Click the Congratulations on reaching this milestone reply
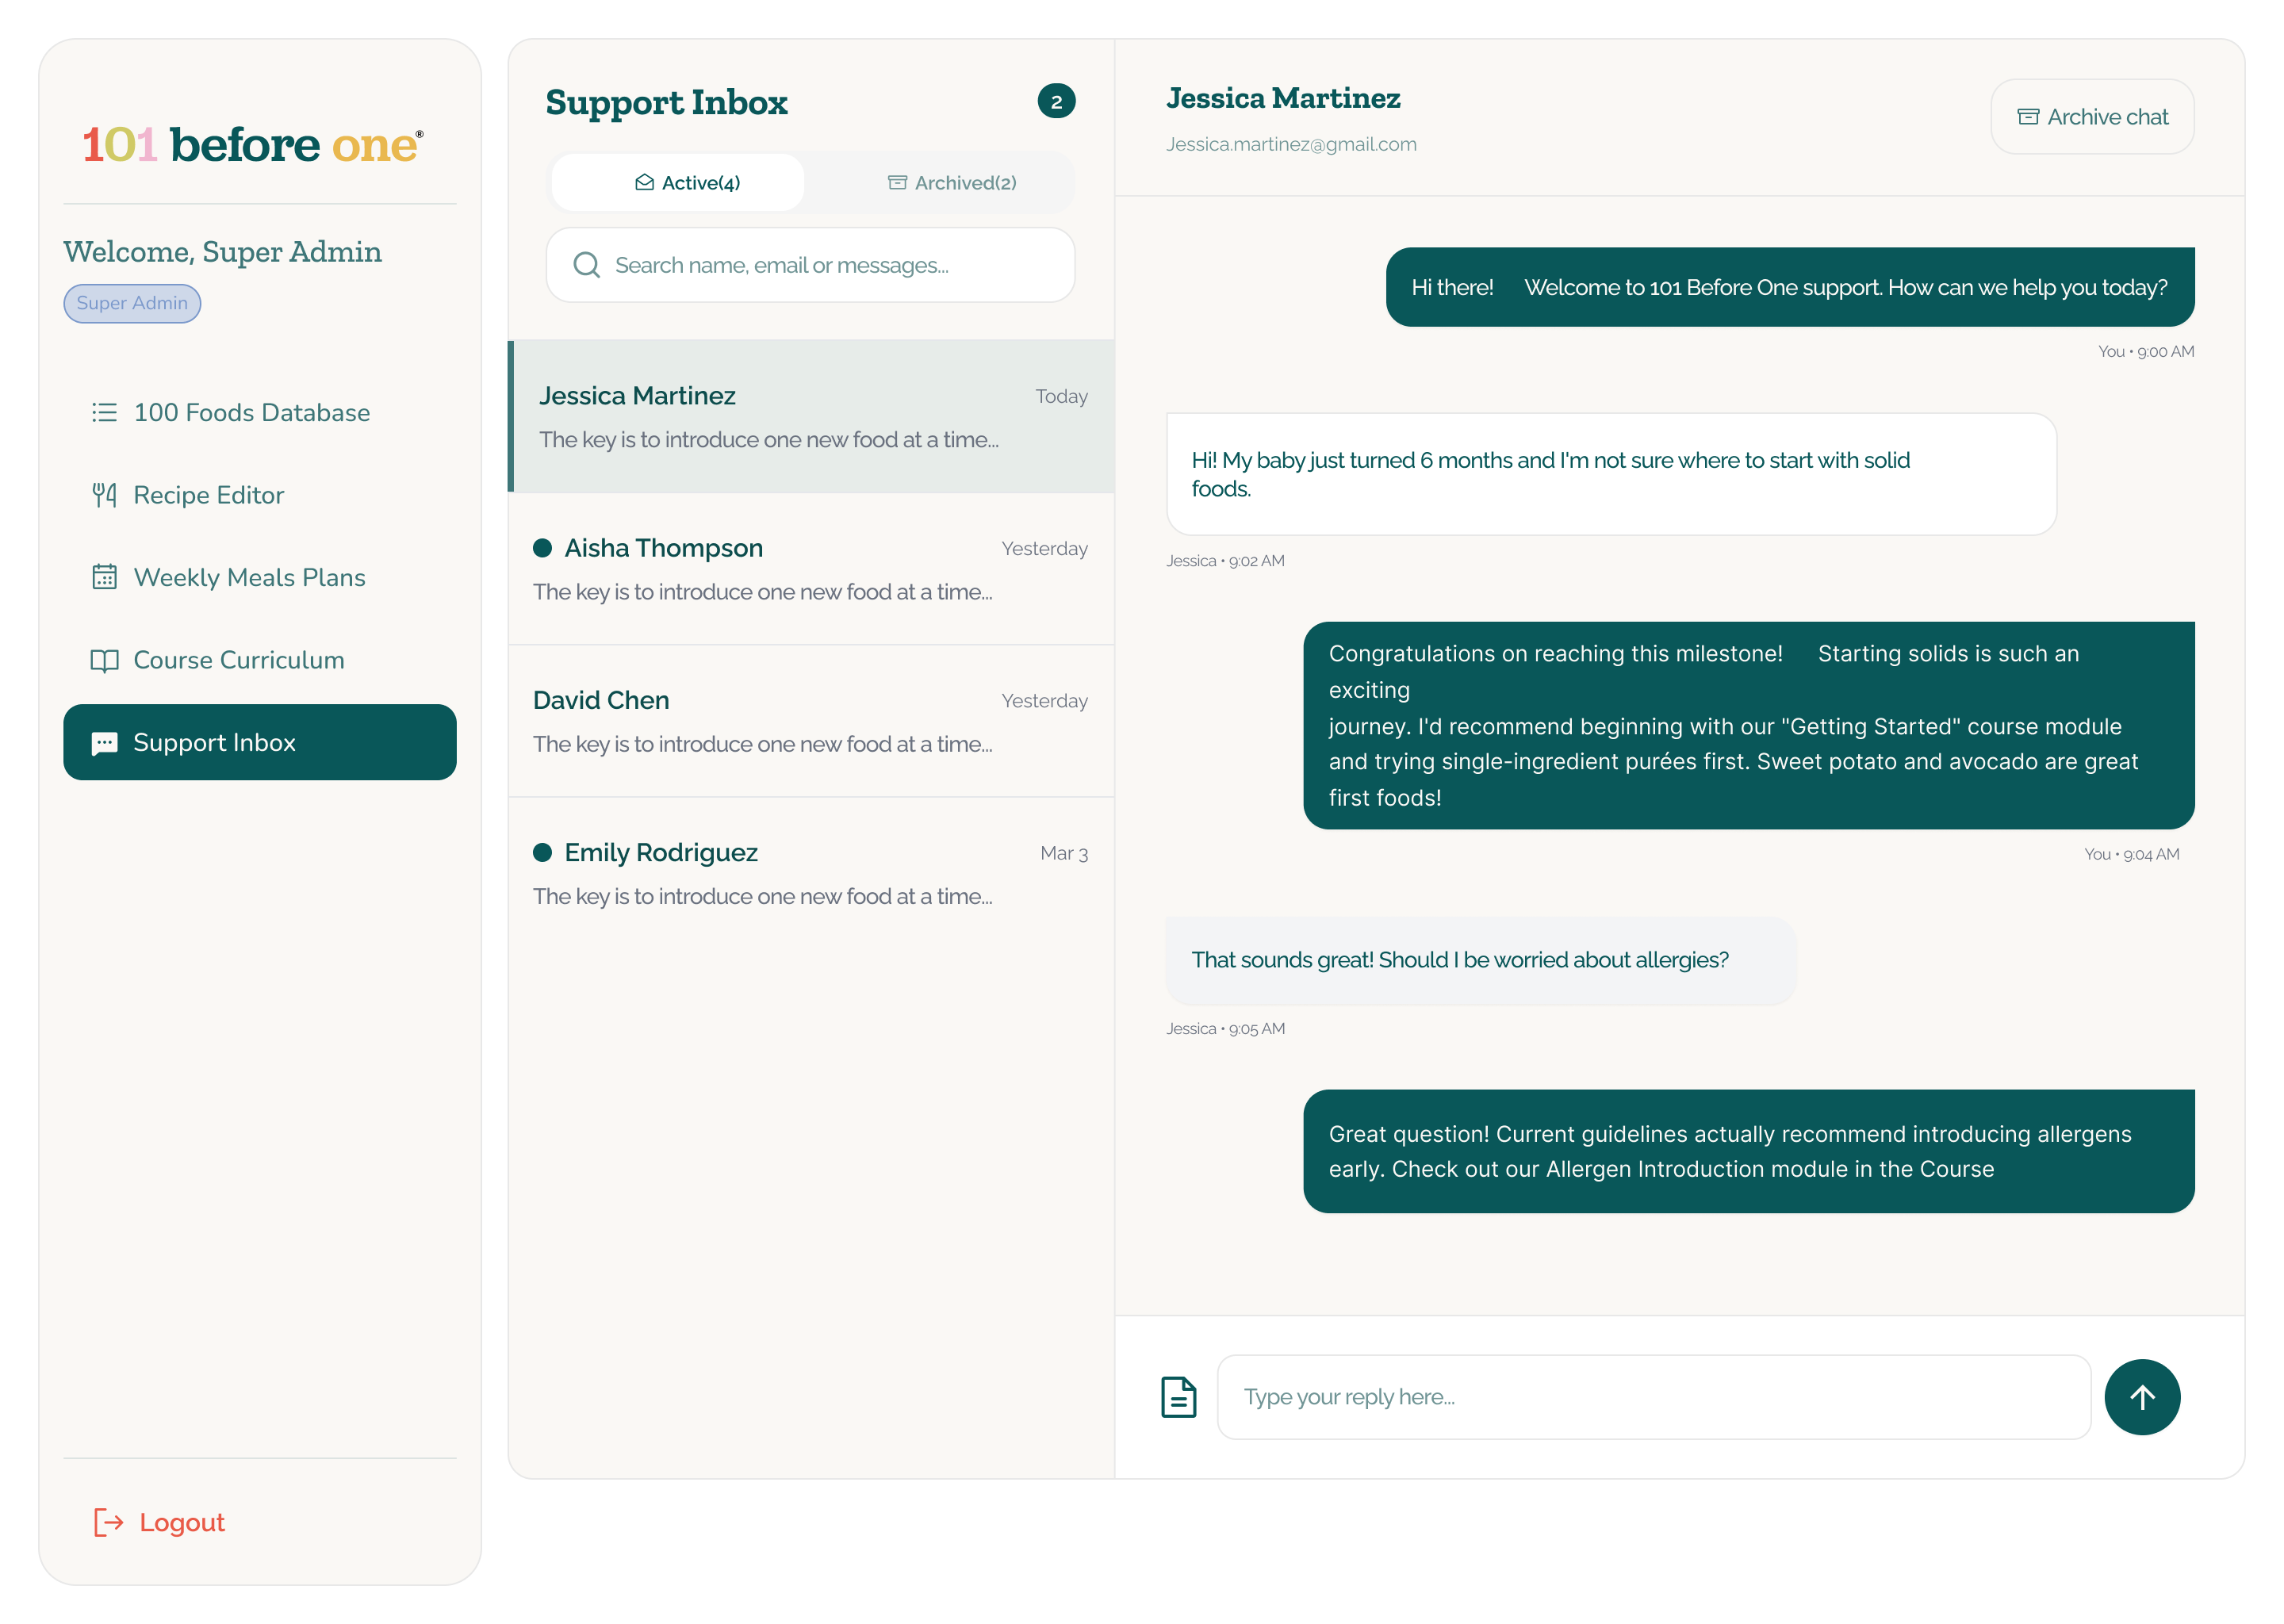The height and width of the screenshot is (1624, 2284). [1748, 725]
